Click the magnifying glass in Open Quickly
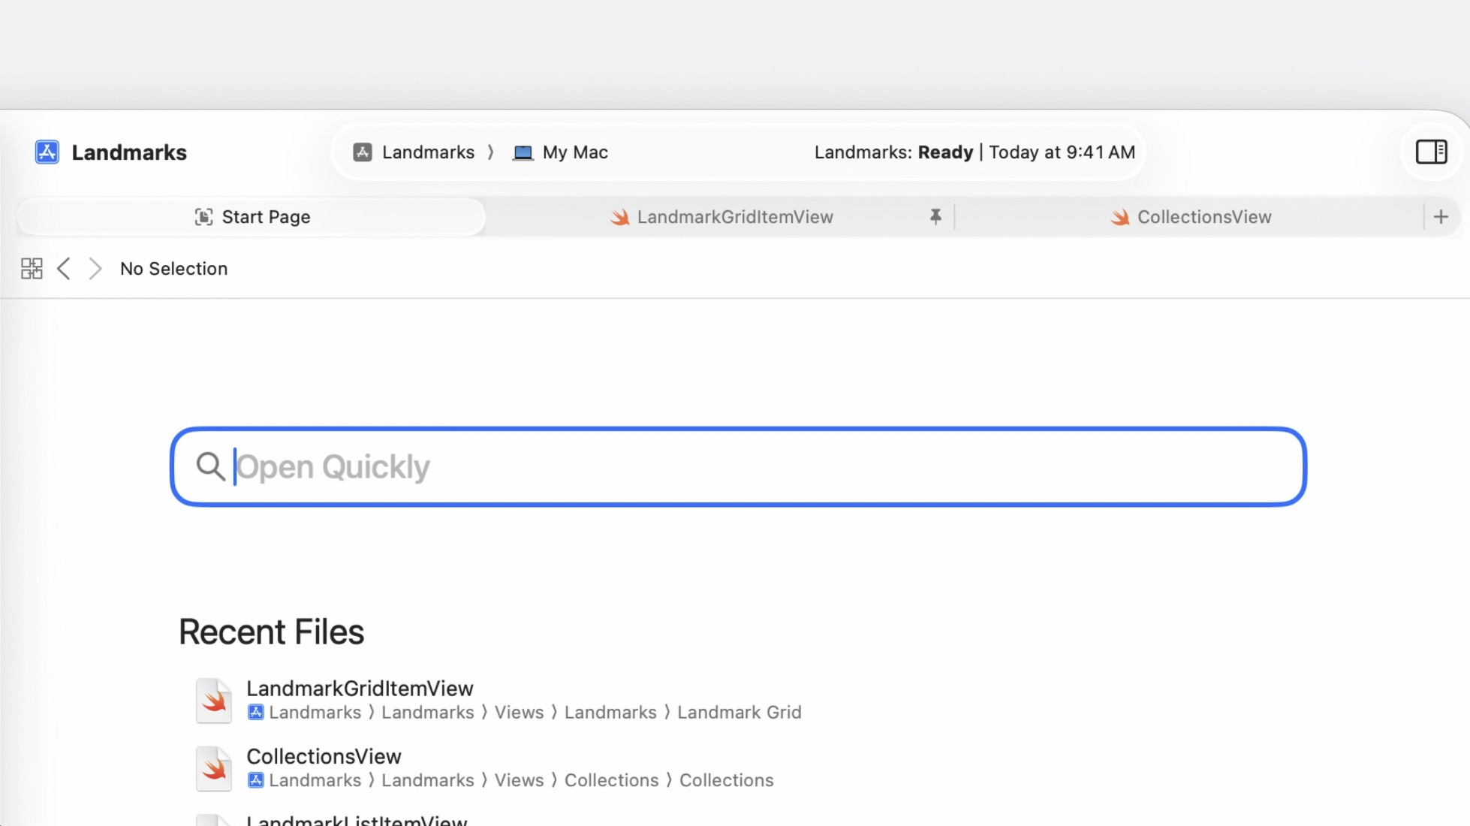 click(210, 466)
